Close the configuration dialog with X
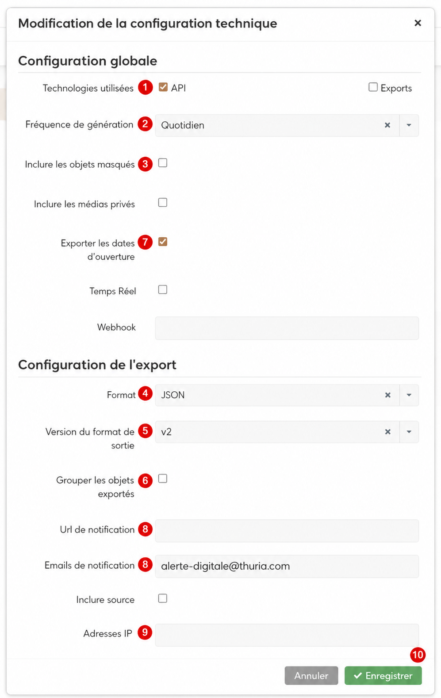 tap(418, 23)
